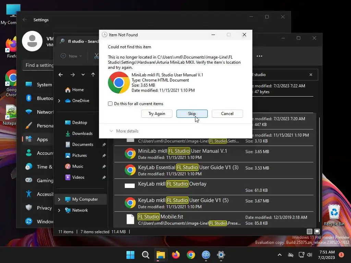Click the Up arrow in File Explorer
The height and width of the screenshot is (263, 351).
[93, 75]
